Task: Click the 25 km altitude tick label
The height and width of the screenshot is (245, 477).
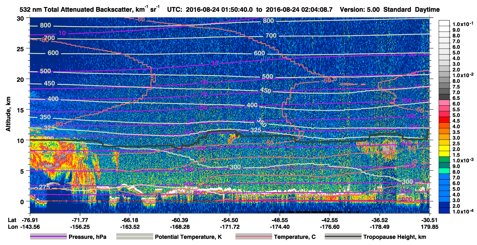Action: coord(21,48)
